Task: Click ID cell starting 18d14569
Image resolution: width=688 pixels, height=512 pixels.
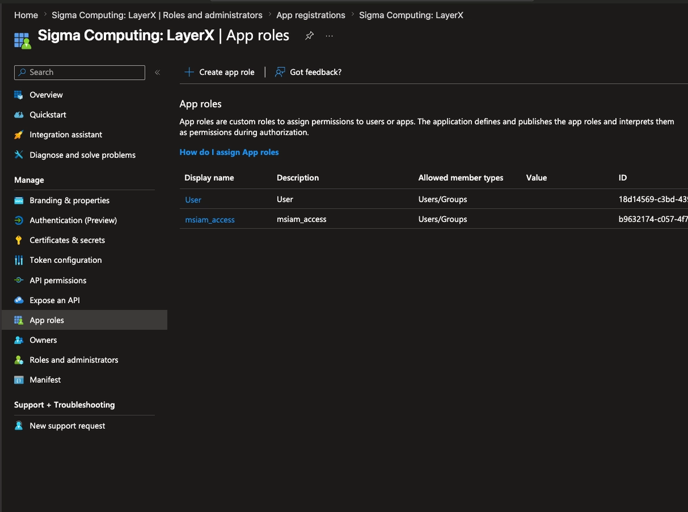Action: [x=653, y=200]
